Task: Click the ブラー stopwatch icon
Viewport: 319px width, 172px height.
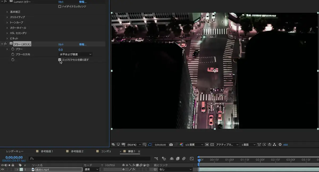Action: tap(13, 49)
